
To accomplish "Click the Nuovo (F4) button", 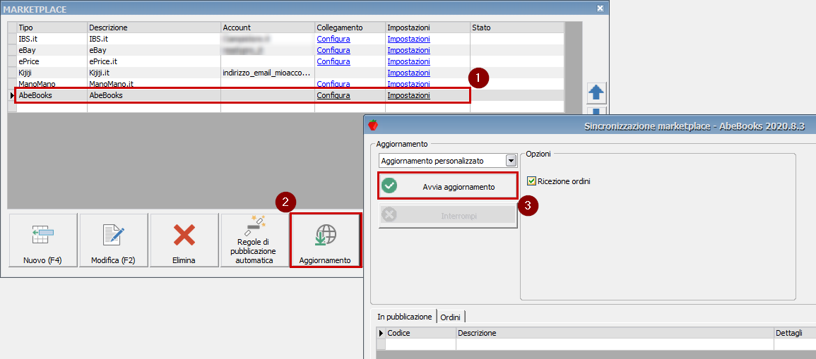I will tap(42, 241).
